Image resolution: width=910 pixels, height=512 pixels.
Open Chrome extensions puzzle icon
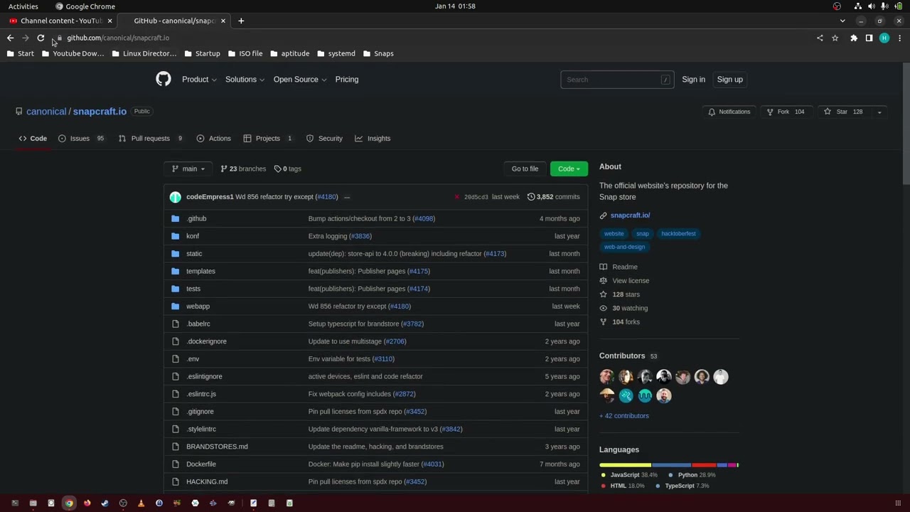click(x=854, y=38)
